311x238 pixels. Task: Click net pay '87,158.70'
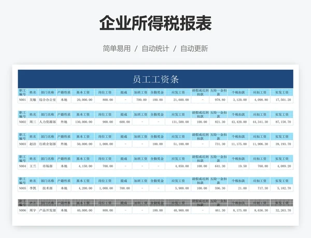pyautogui.click(x=283, y=122)
